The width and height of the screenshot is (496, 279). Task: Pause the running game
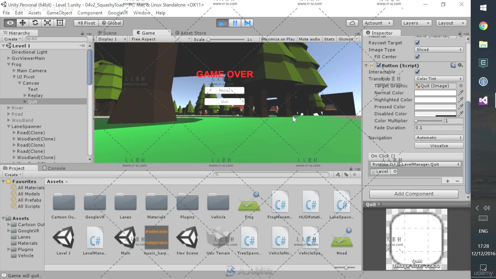pyautogui.click(x=235, y=23)
